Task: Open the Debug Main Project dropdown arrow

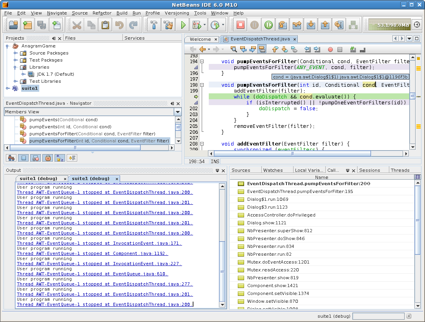Action: click(204, 25)
